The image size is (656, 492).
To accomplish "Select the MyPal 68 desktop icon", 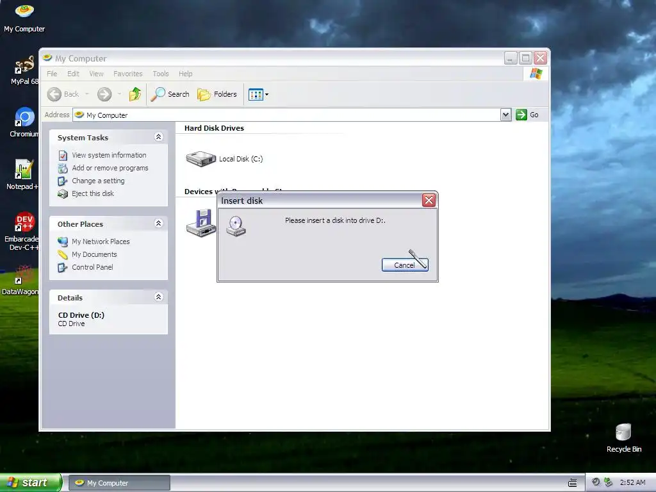I will (25, 71).
